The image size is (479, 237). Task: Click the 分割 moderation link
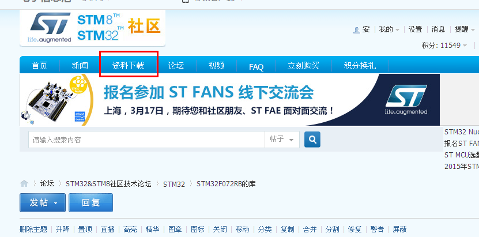coord(333,230)
